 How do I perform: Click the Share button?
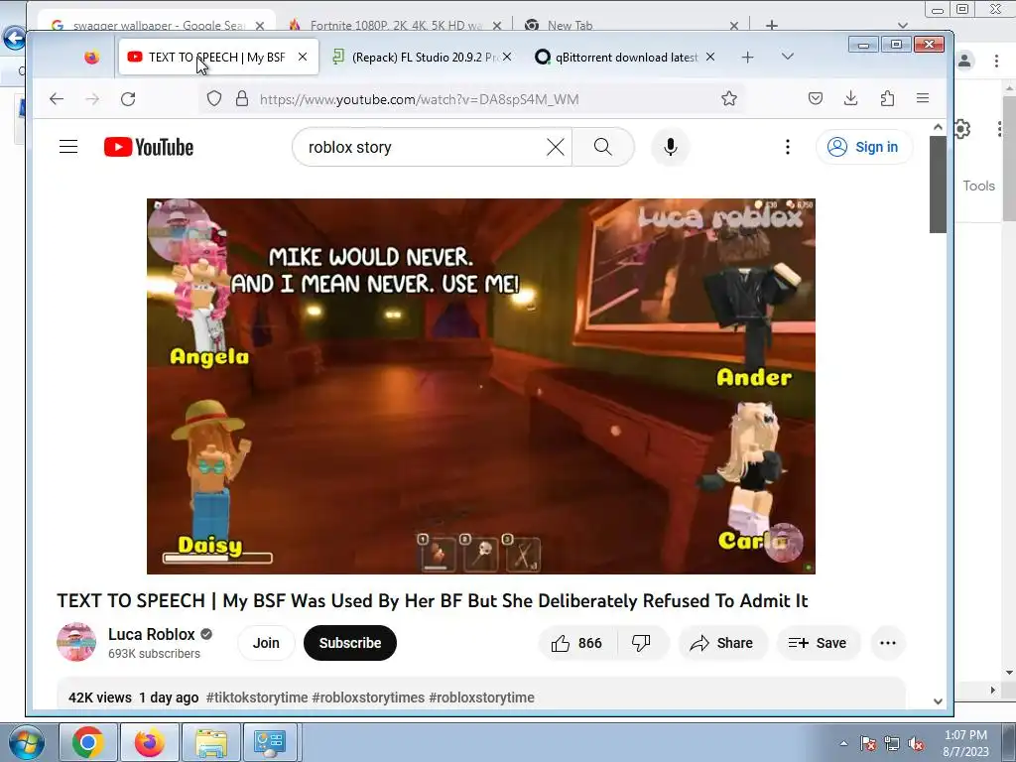[x=722, y=643]
